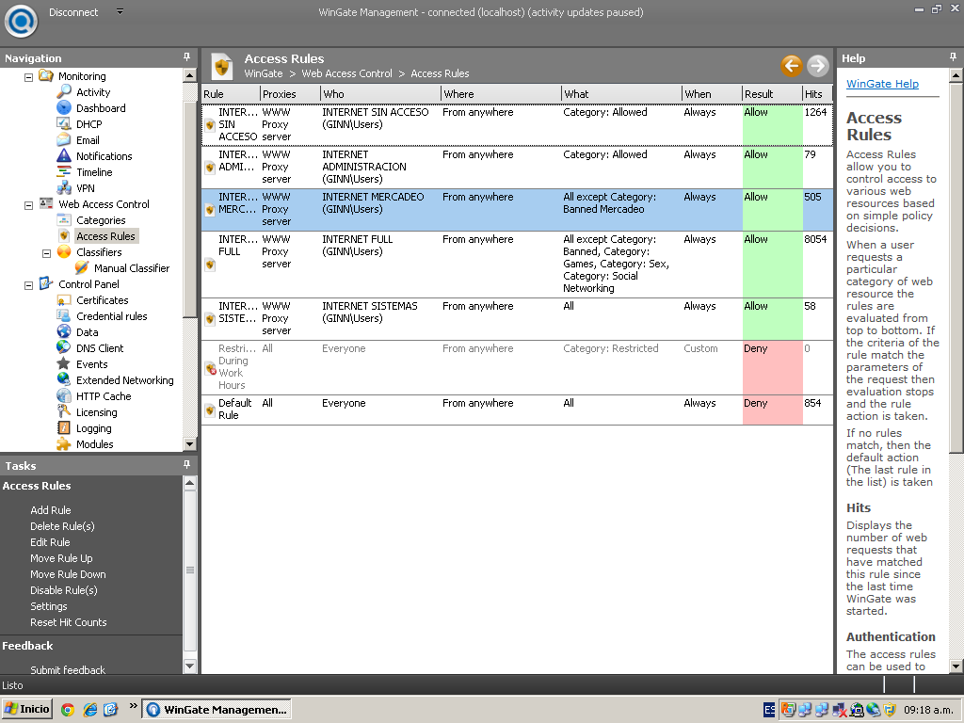Open the Email monitoring icon

tap(64, 139)
